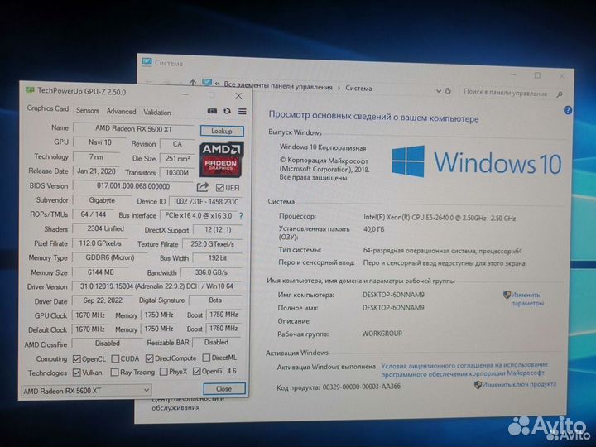Viewport: 596px width, 447px height.
Task: Toggle the OpenCL checkbox
Action: [x=76, y=358]
